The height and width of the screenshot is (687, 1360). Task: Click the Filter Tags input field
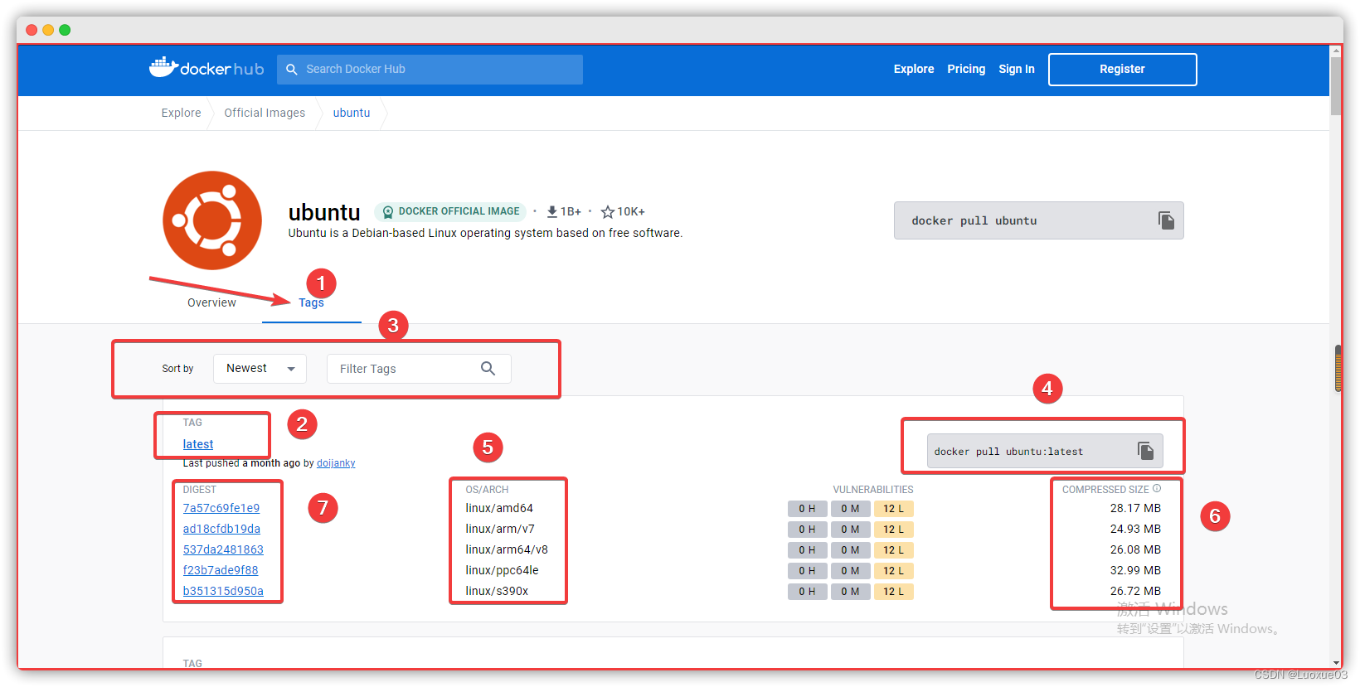[419, 369]
